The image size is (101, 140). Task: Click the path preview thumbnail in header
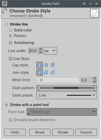point(94,13)
